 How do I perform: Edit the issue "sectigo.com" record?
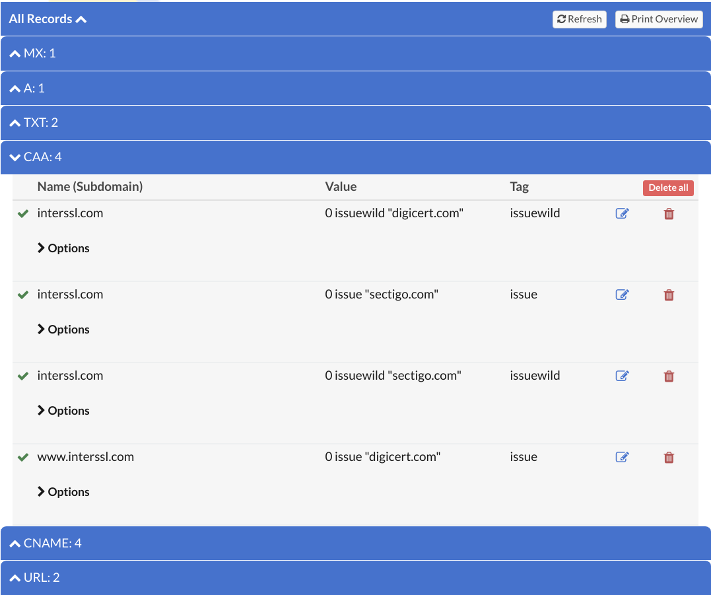pos(622,295)
